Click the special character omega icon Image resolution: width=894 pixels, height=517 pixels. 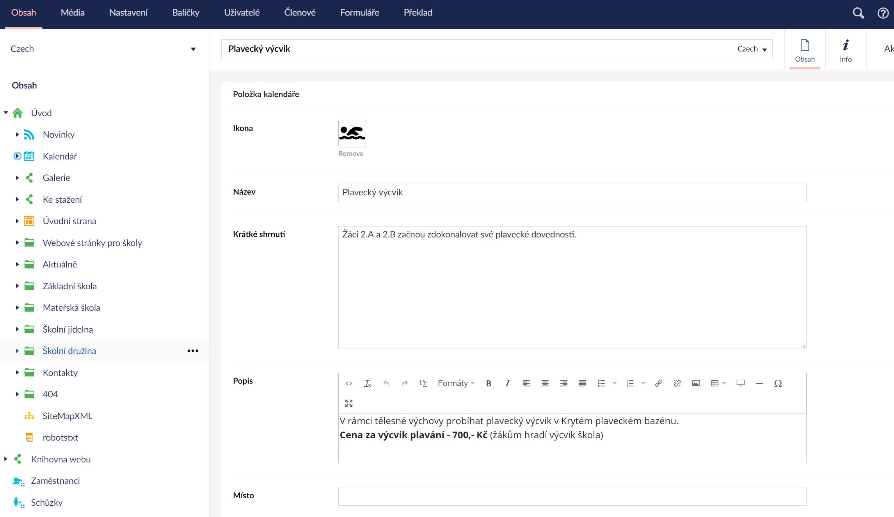[x=778, y=383]
